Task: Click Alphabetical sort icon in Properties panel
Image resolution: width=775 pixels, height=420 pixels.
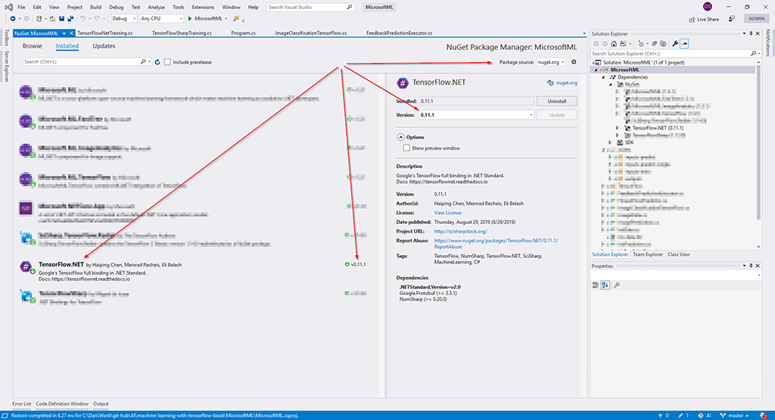Action: pyautogui.click(x=606, y=285)
